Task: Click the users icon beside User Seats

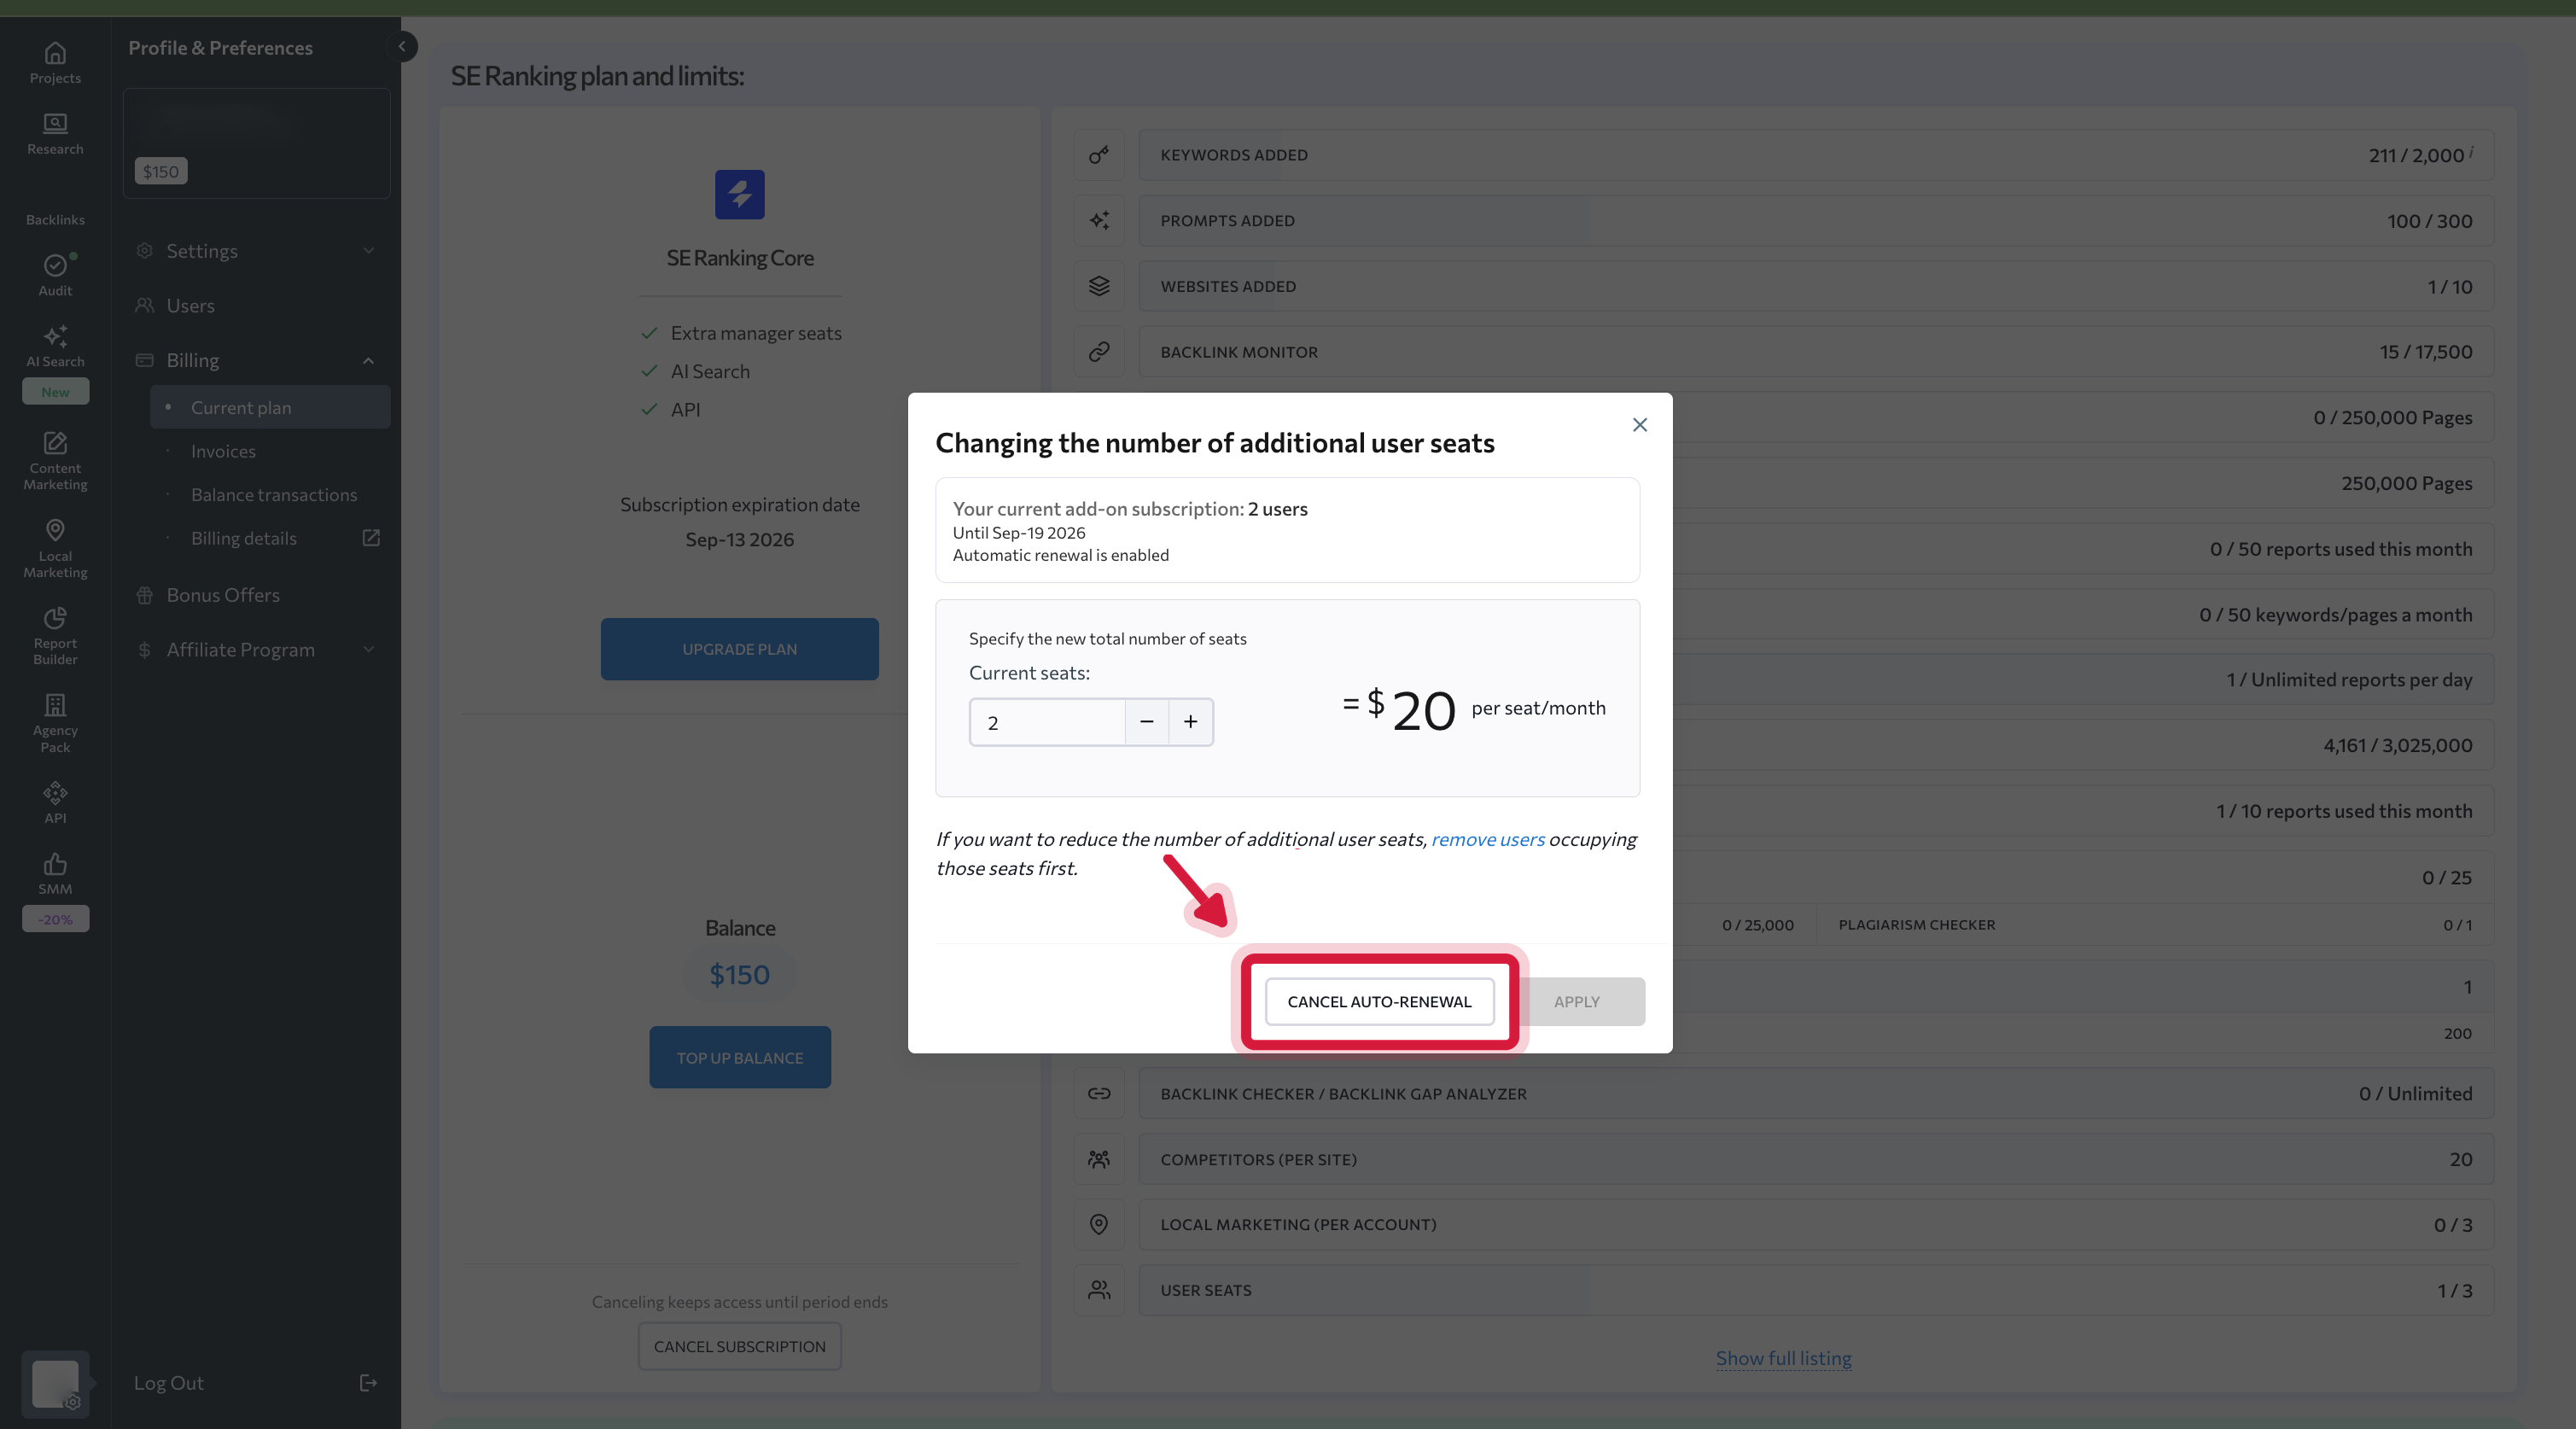Action: click(1098, 1290)
